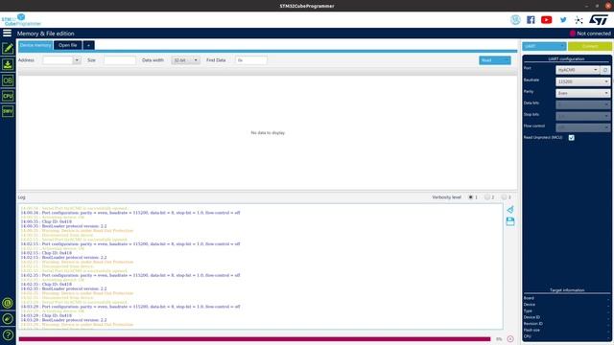Click the Not connected status indicator
Screen dimensions: 614x345
click(591, 34)
